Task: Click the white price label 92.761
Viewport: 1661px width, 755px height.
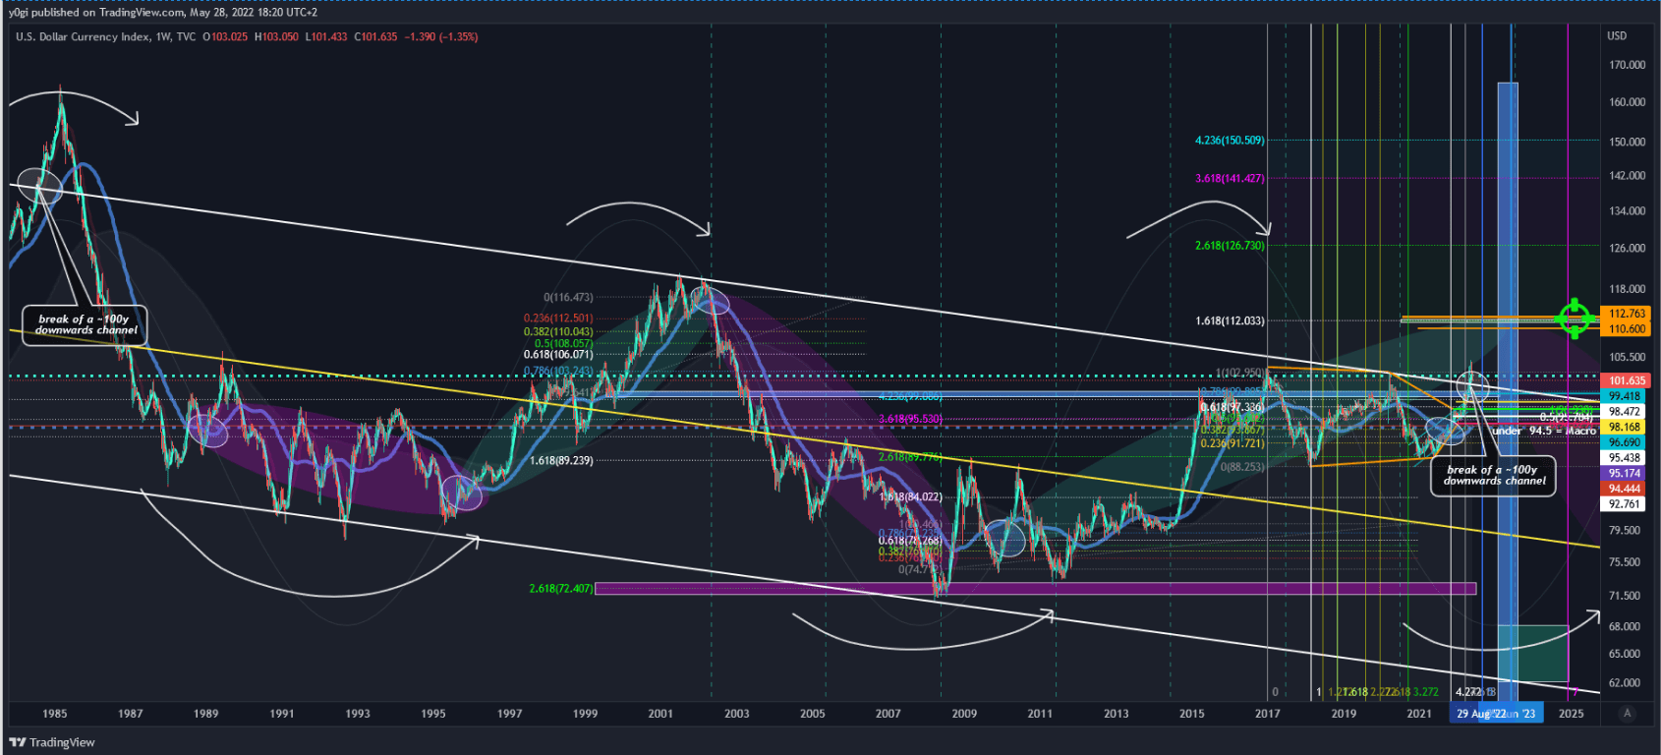Action: click(1626, 504)
